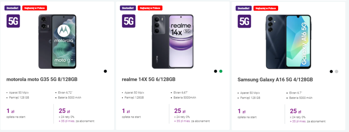The width and height of the screenshot is (349, 132).
Task: Click the Bestseller tag on the motorola card
Action: 13,8
